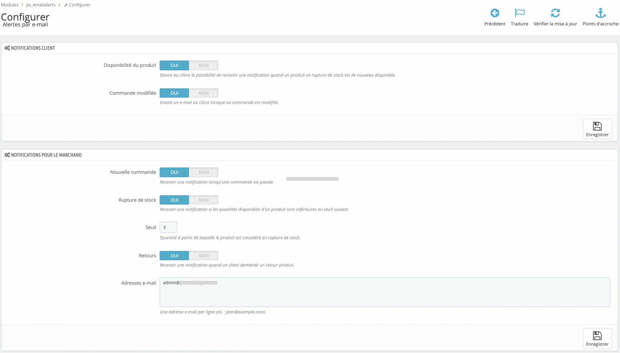Image resolution: width=620 pixels, height=353 pixels.
Task: Set Rupture de stock to OUI
Action: click(174, 200)
